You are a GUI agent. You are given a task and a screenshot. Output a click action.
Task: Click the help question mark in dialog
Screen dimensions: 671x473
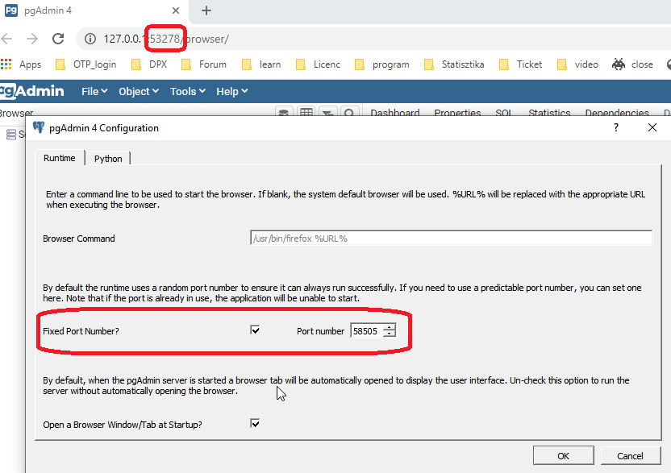click(x=616, y=127)
